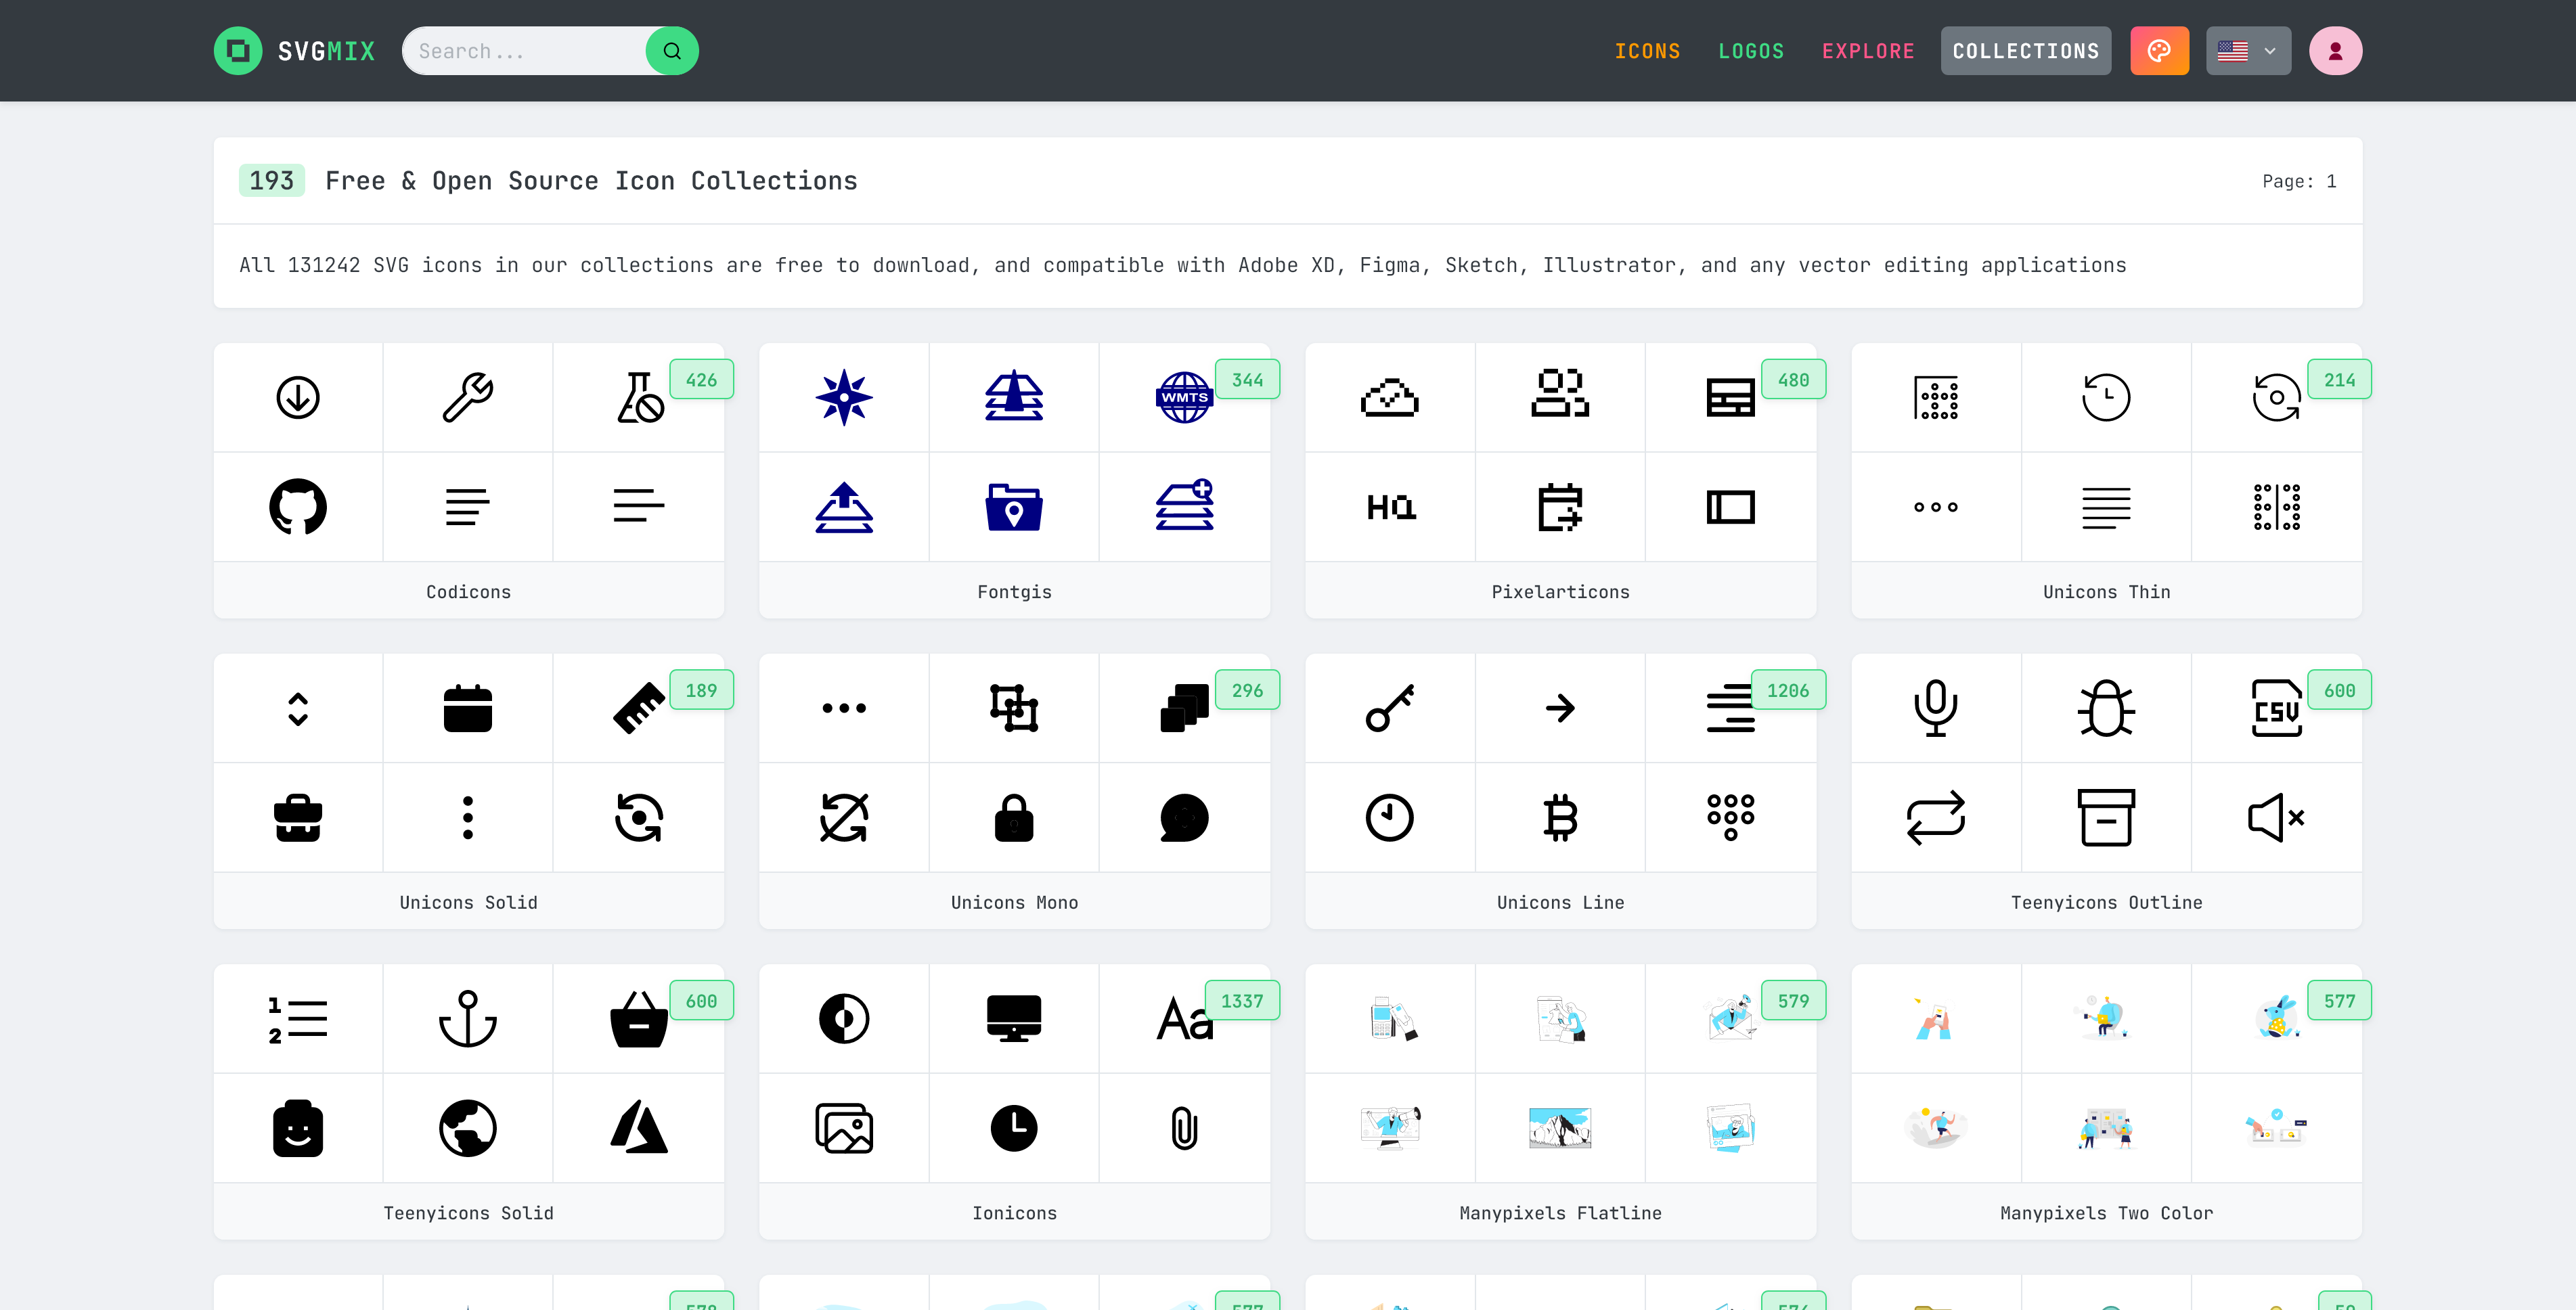Image resolution: width=2576 pixels, height=1310 pixels.
Task: Click the Unicons Line bitcoin icon
Action: point(1560,818)
